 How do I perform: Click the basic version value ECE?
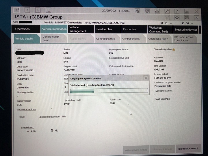(x=19, y=105)
